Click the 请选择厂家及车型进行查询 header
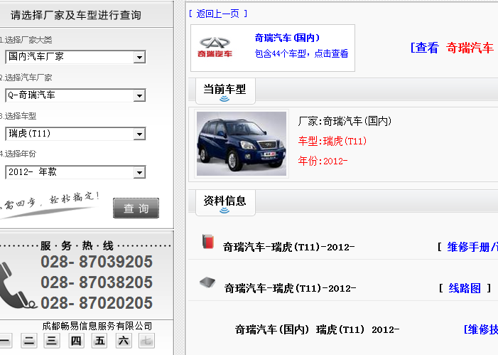Image resolution: width=498 pixels, height=355 pixels. 76,15
